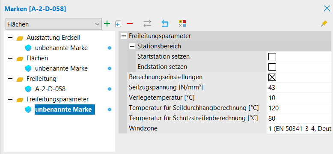Click the duplicate mark icon
This screenshot has height=154, width=333.
pos(118,24)
